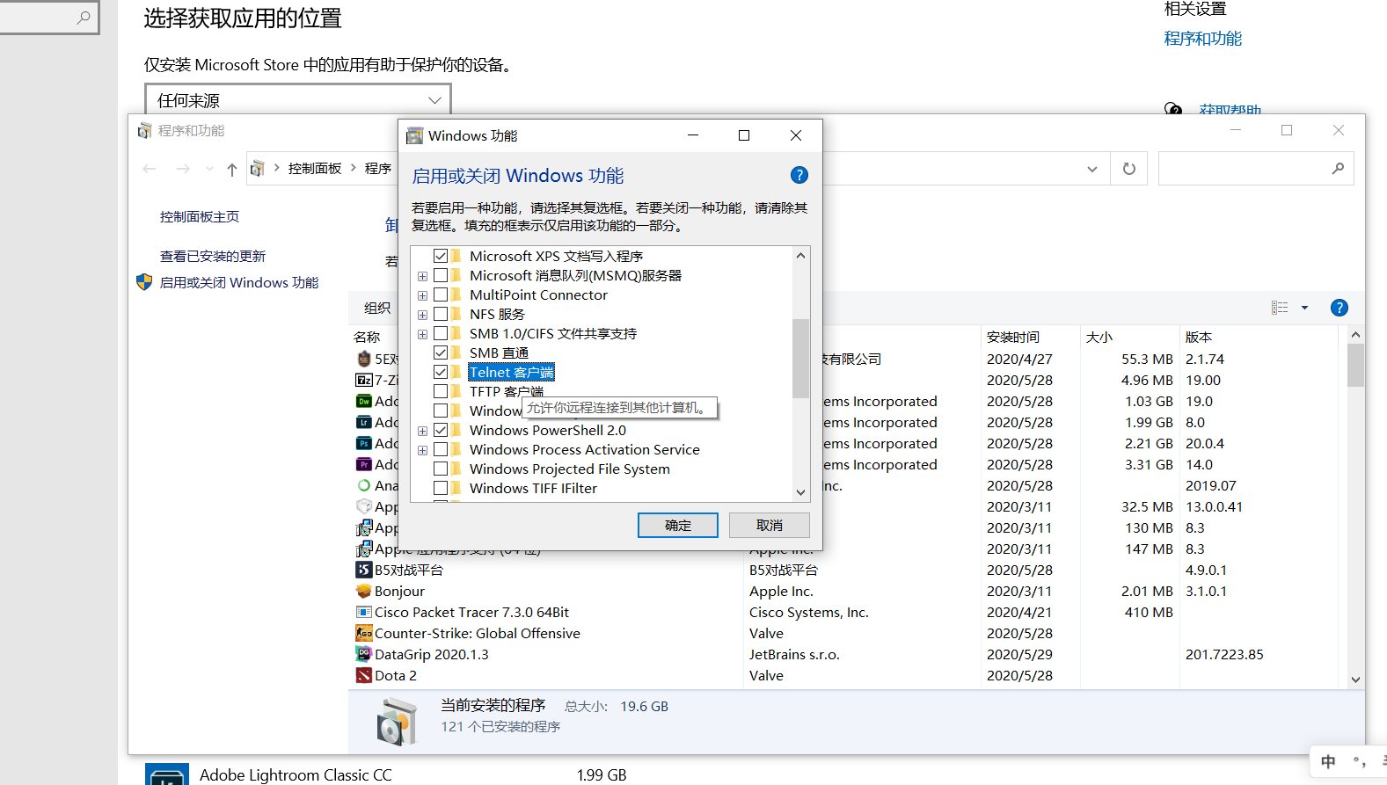Select Adobe Lightroom icon in list
Screen dimensions: 1387x785
pyautogui.click(x=364, y=422)
